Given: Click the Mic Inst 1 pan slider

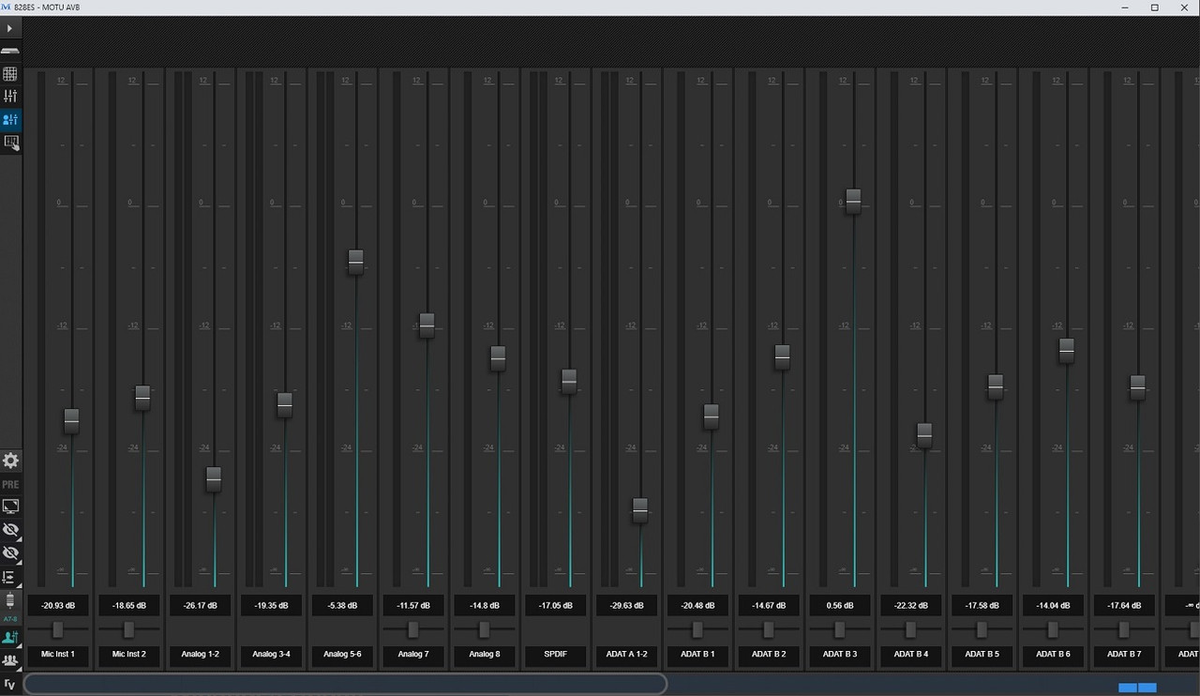Looking at the screenshot, I should click(x=58, y=629).
